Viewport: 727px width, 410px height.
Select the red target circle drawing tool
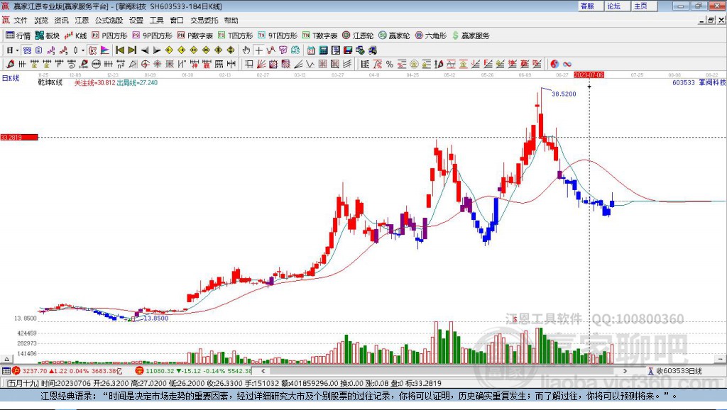(x=145, y=64)
